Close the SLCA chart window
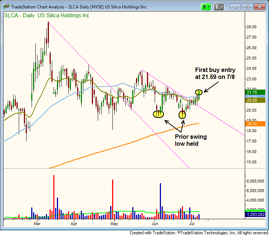269x235 pixels. pos(259,7)
